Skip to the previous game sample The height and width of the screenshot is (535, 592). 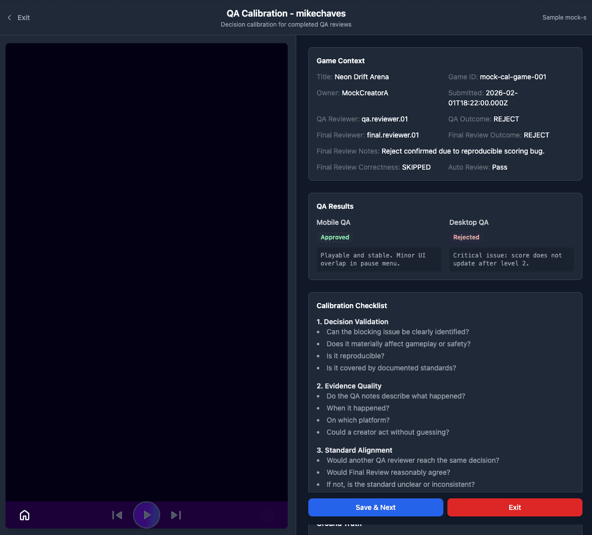(x=117, y=515)
